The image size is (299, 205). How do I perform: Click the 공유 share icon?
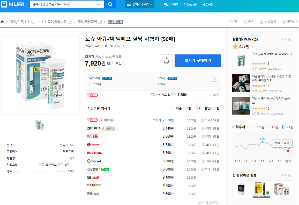pos(245,22)
